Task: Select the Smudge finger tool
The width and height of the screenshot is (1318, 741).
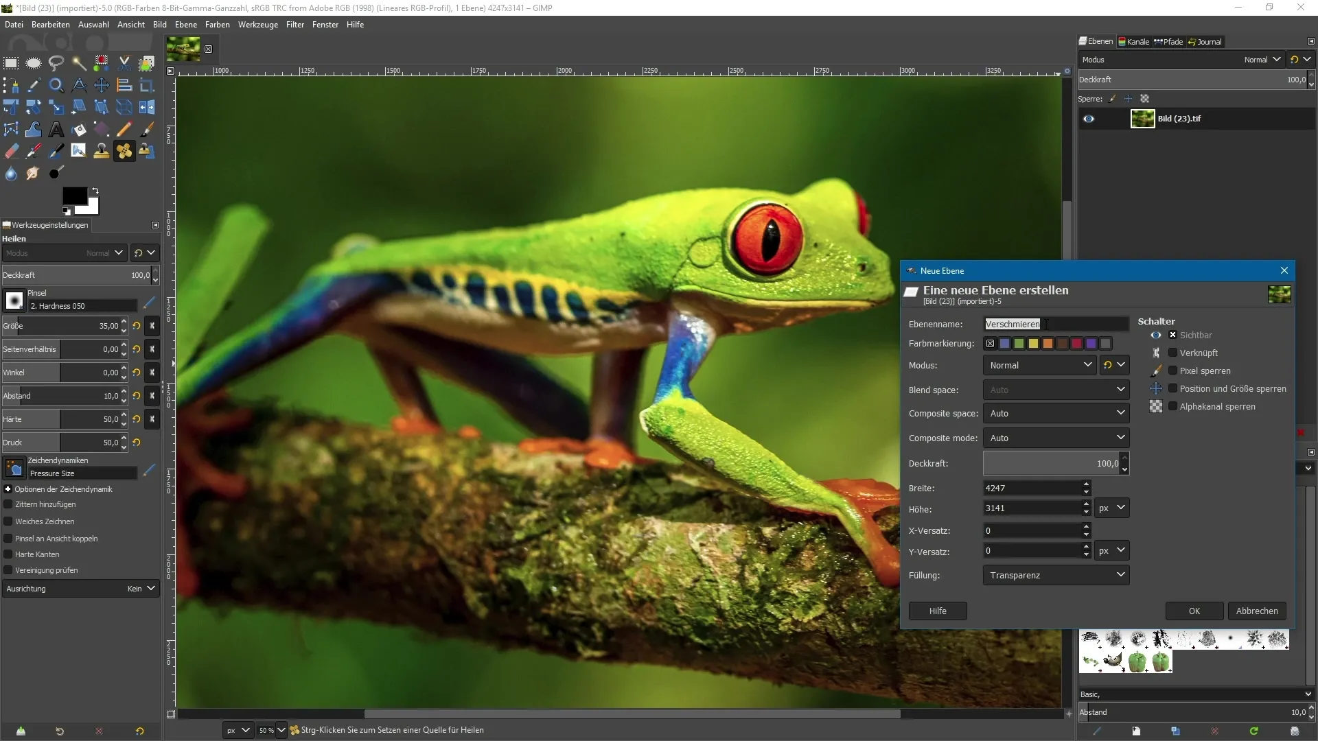Action: [34, 174]
